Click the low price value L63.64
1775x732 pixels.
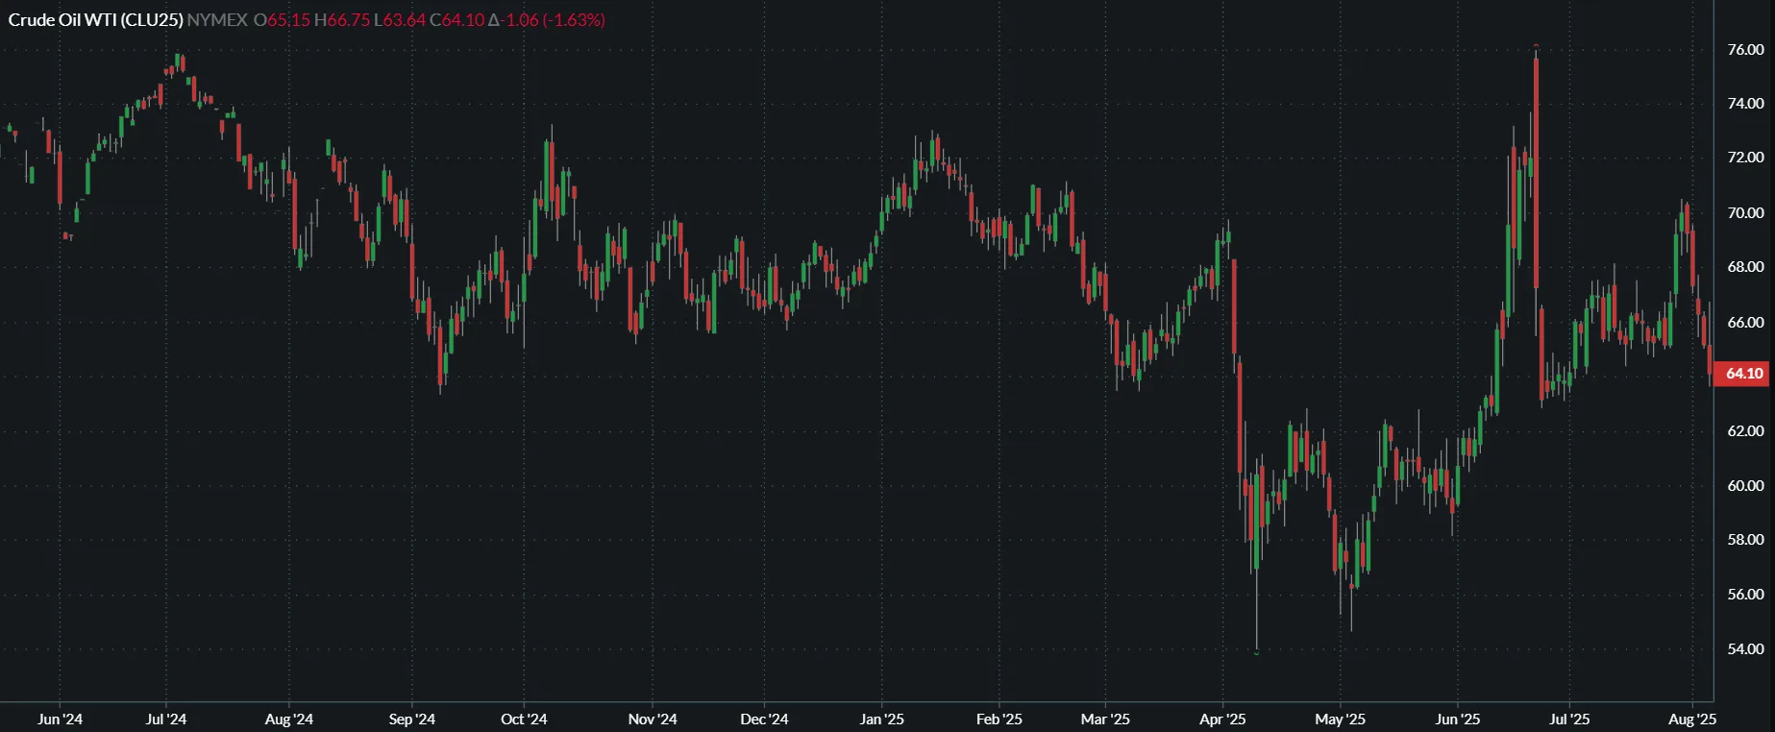point(399,19)
